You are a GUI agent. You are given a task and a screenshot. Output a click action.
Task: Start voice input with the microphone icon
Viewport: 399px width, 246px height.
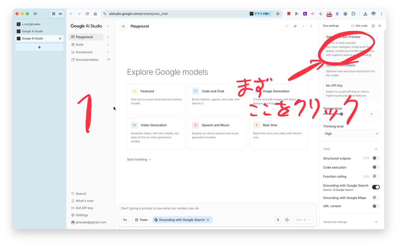(x=278, y=220)
